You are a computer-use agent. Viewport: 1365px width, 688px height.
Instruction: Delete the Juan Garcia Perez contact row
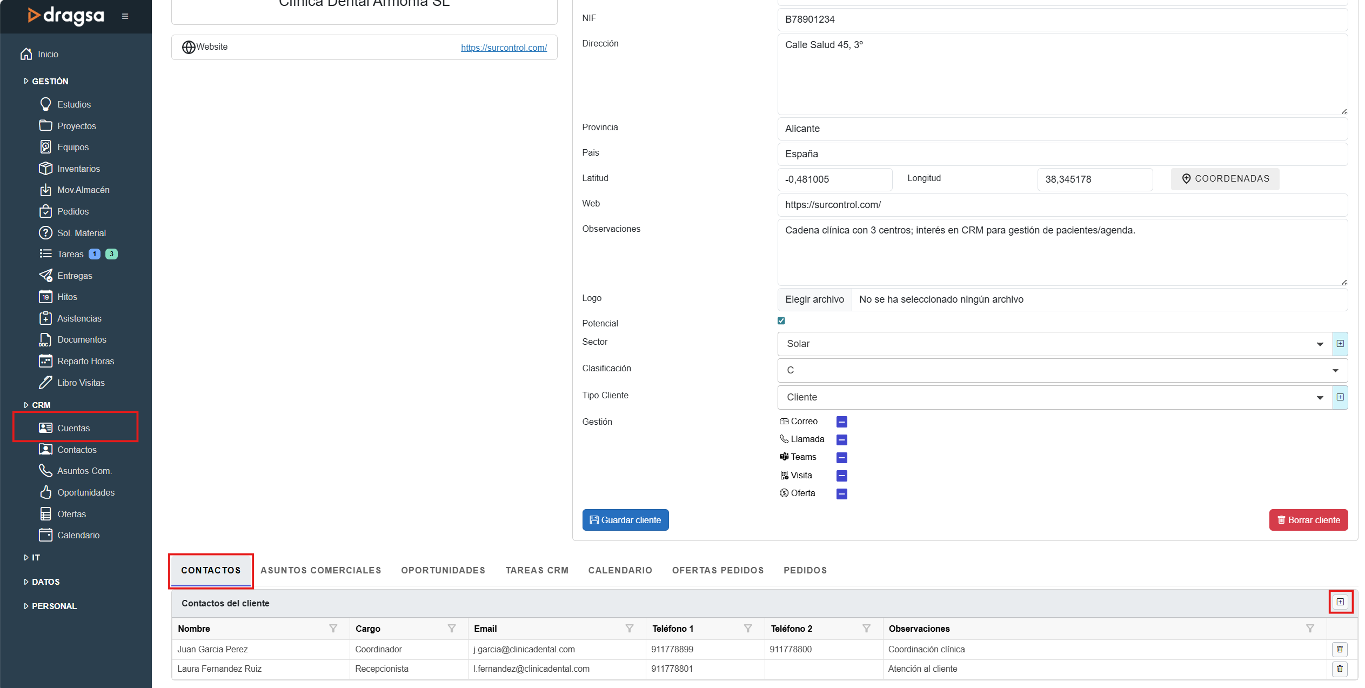coord(1340,649)
